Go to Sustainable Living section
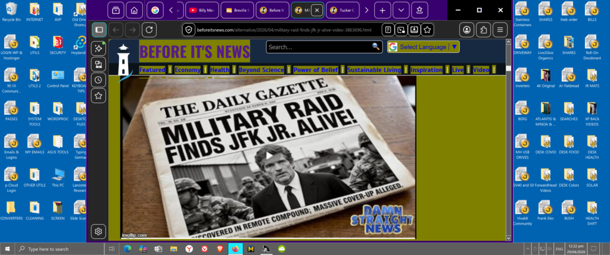The image size is (610, 255). [374, 70]
